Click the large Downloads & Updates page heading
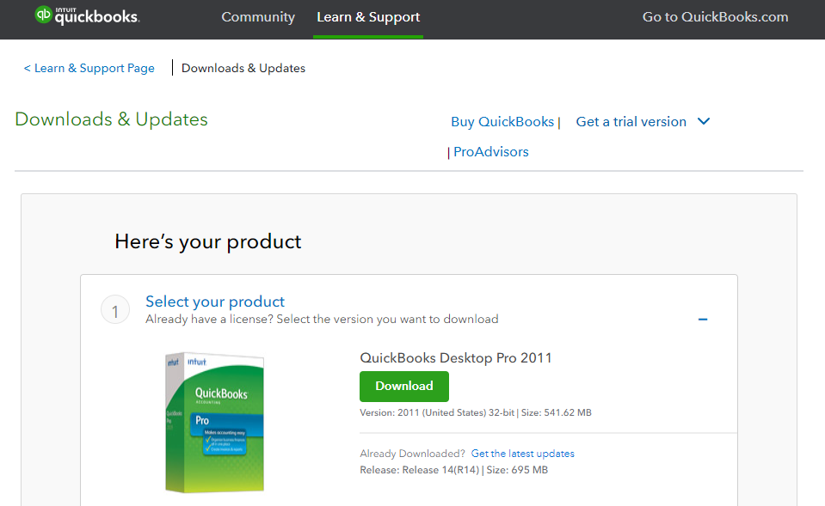The image size is (825, 506). click(112, 119)
